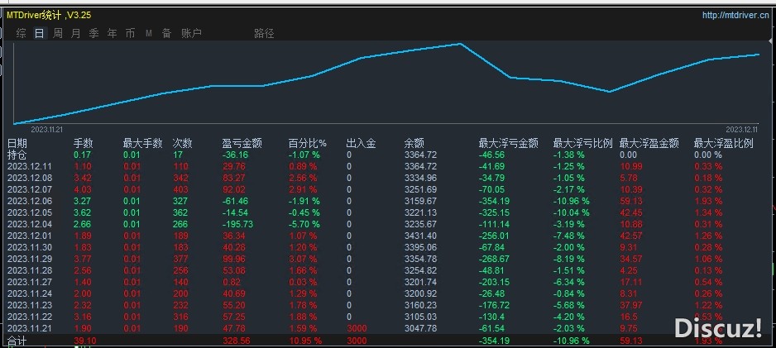Click the 日期 column header
Screen dimensions: 776x348
coord(17,143)
